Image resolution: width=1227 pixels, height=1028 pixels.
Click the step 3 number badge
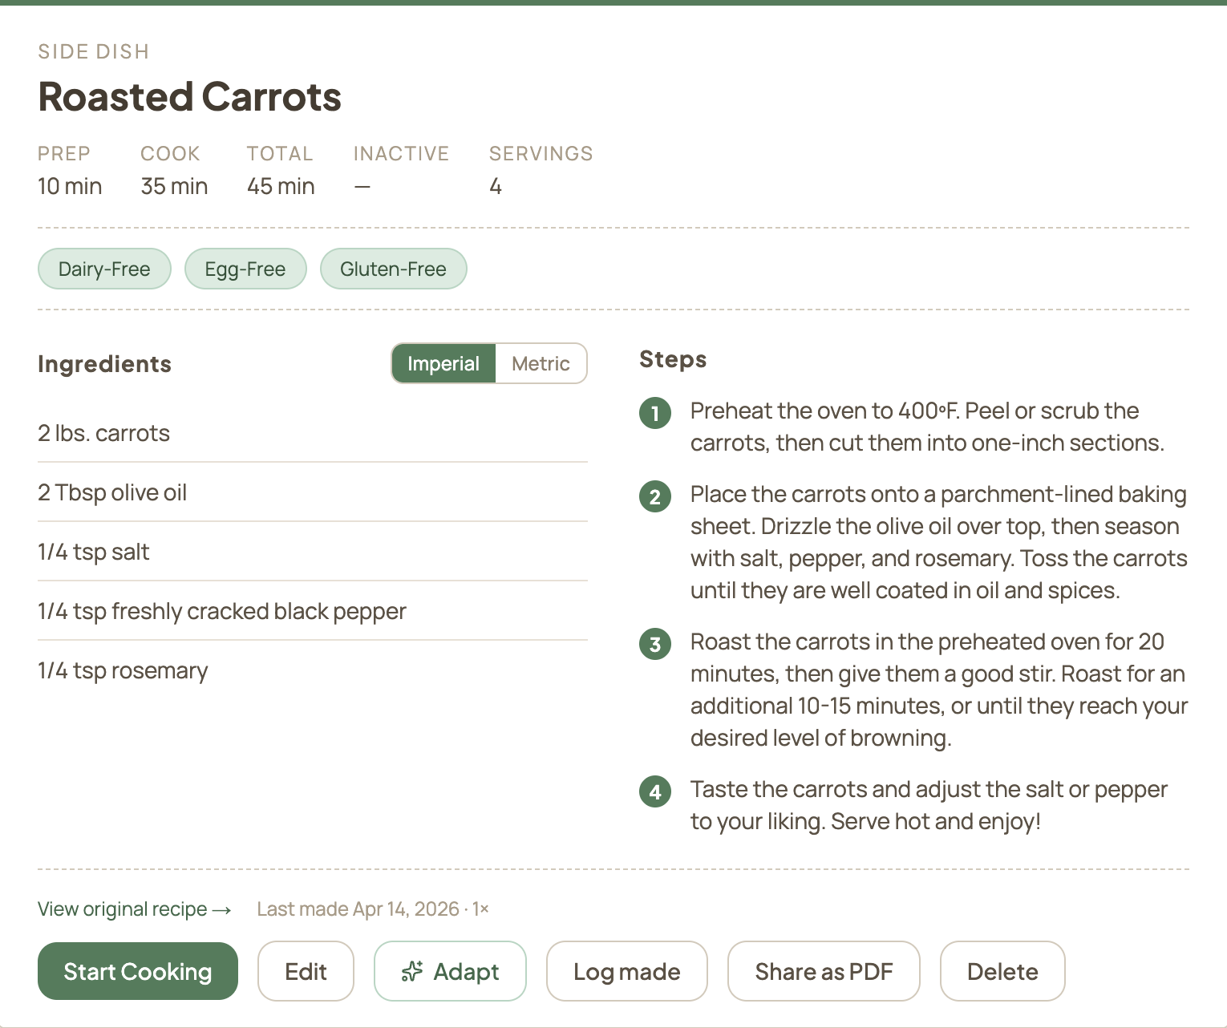click(655, 644)
